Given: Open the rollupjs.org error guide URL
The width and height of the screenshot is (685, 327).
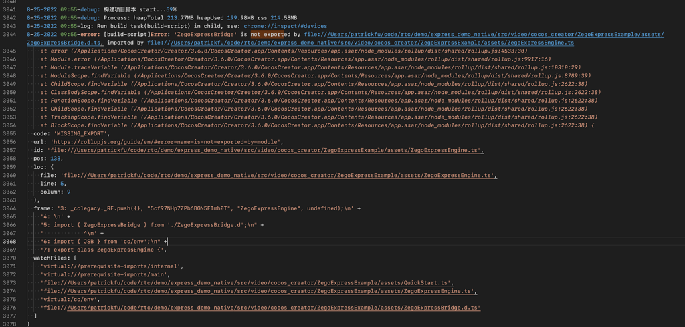Looking at the screenshot, I should (166, 142).
